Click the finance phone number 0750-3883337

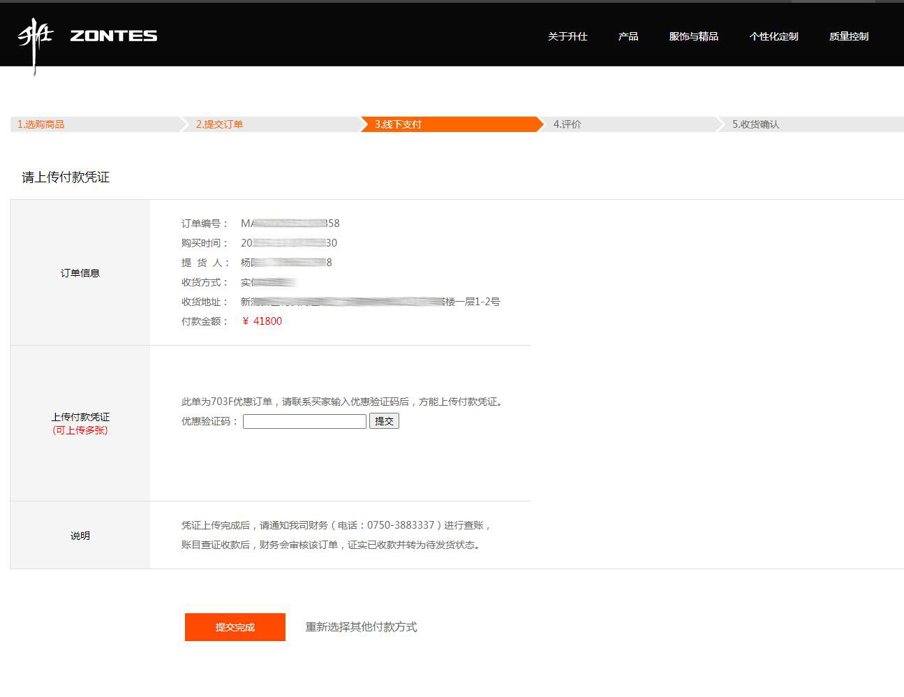point(401,525)
